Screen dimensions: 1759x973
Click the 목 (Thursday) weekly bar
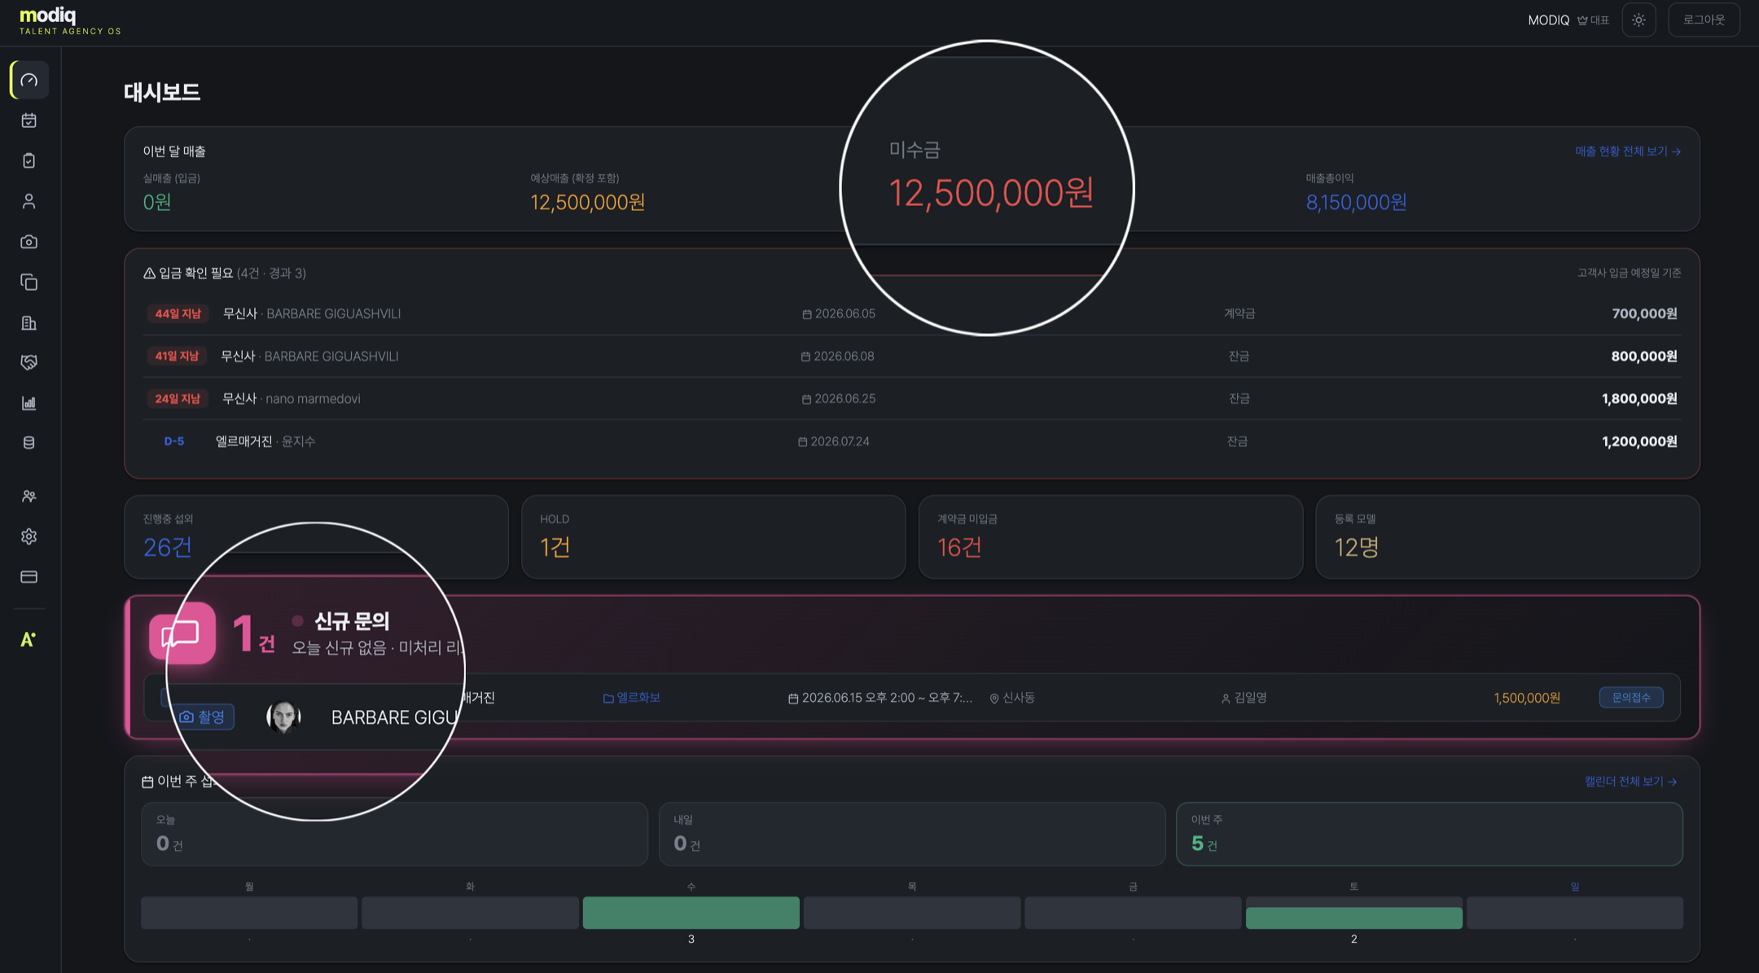912,913
